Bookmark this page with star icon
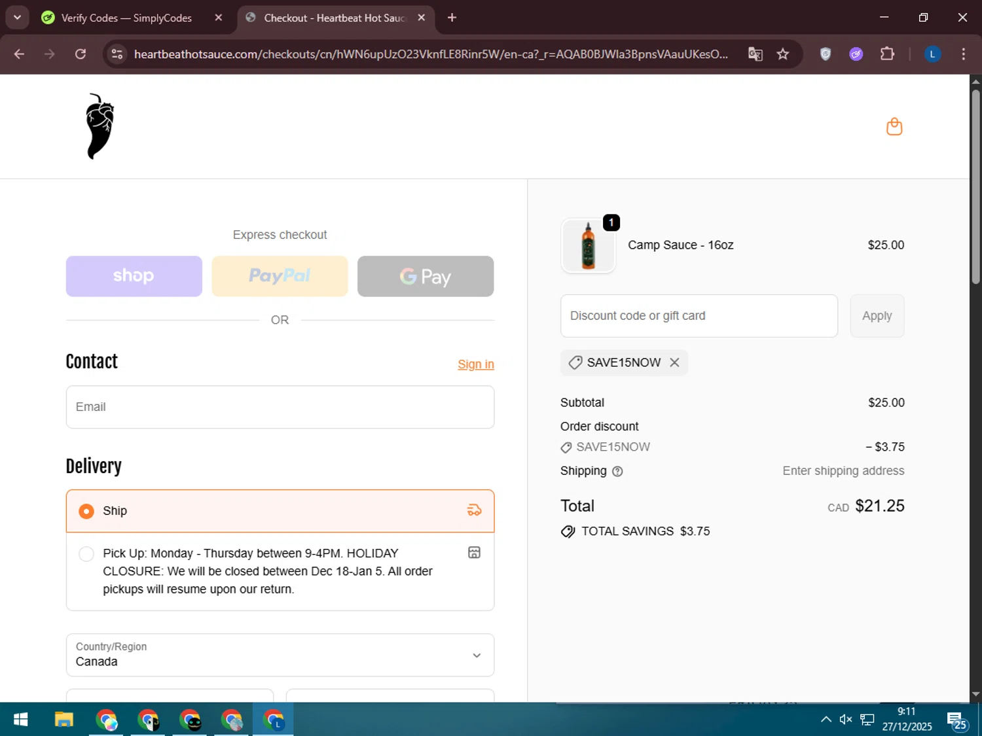982x736 pixels. (783, 54)
